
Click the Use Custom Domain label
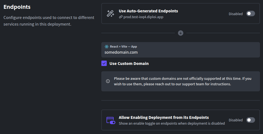pos(129,64)
